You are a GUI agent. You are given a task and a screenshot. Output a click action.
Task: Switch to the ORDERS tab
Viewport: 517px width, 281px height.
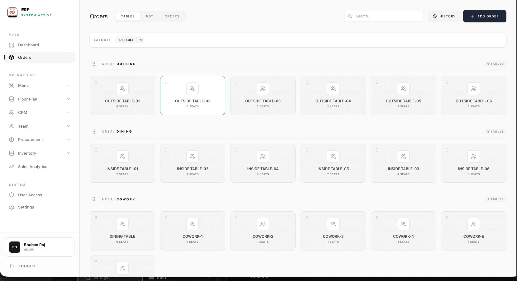pyautogui.click(x=172, y=16)
